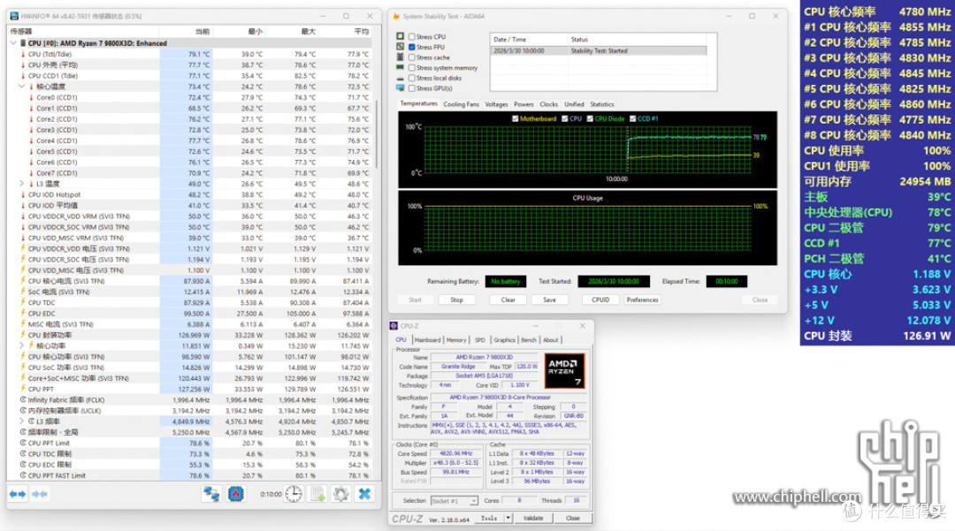Enable the Stress CPU checkbox
Screen dimensions: 955x531
(x=412, y=36)
